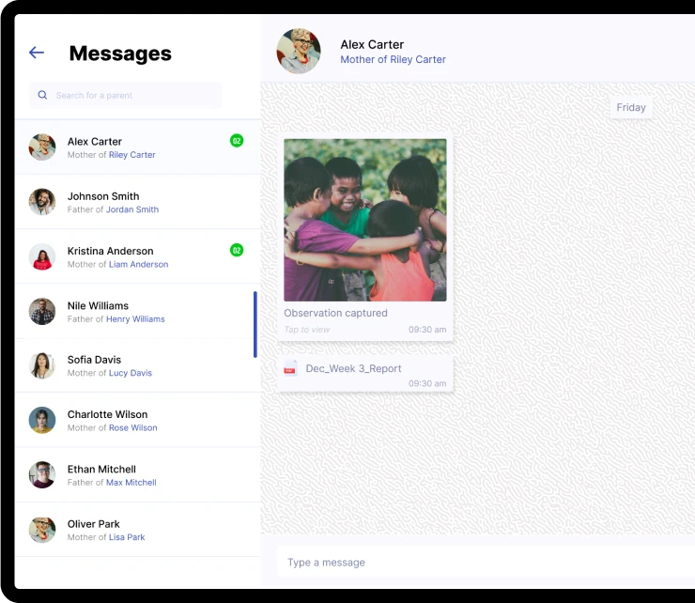Open the Liam Anderson child link
This screenshot has height=603, width=695.
click(x=138, y=265)
